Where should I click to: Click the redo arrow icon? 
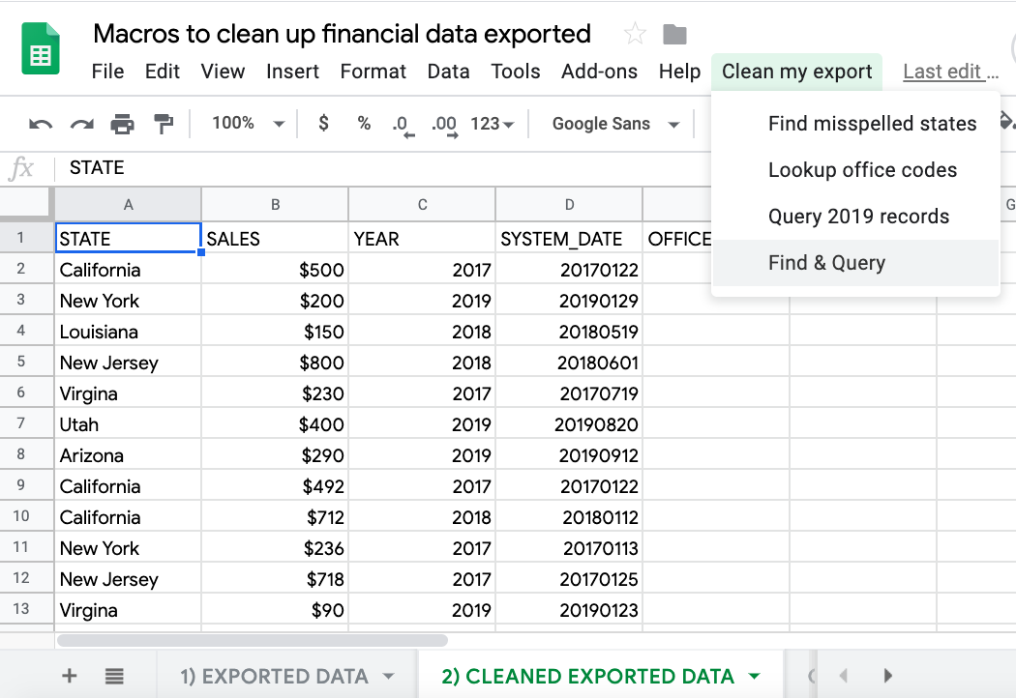coord(81,124)
